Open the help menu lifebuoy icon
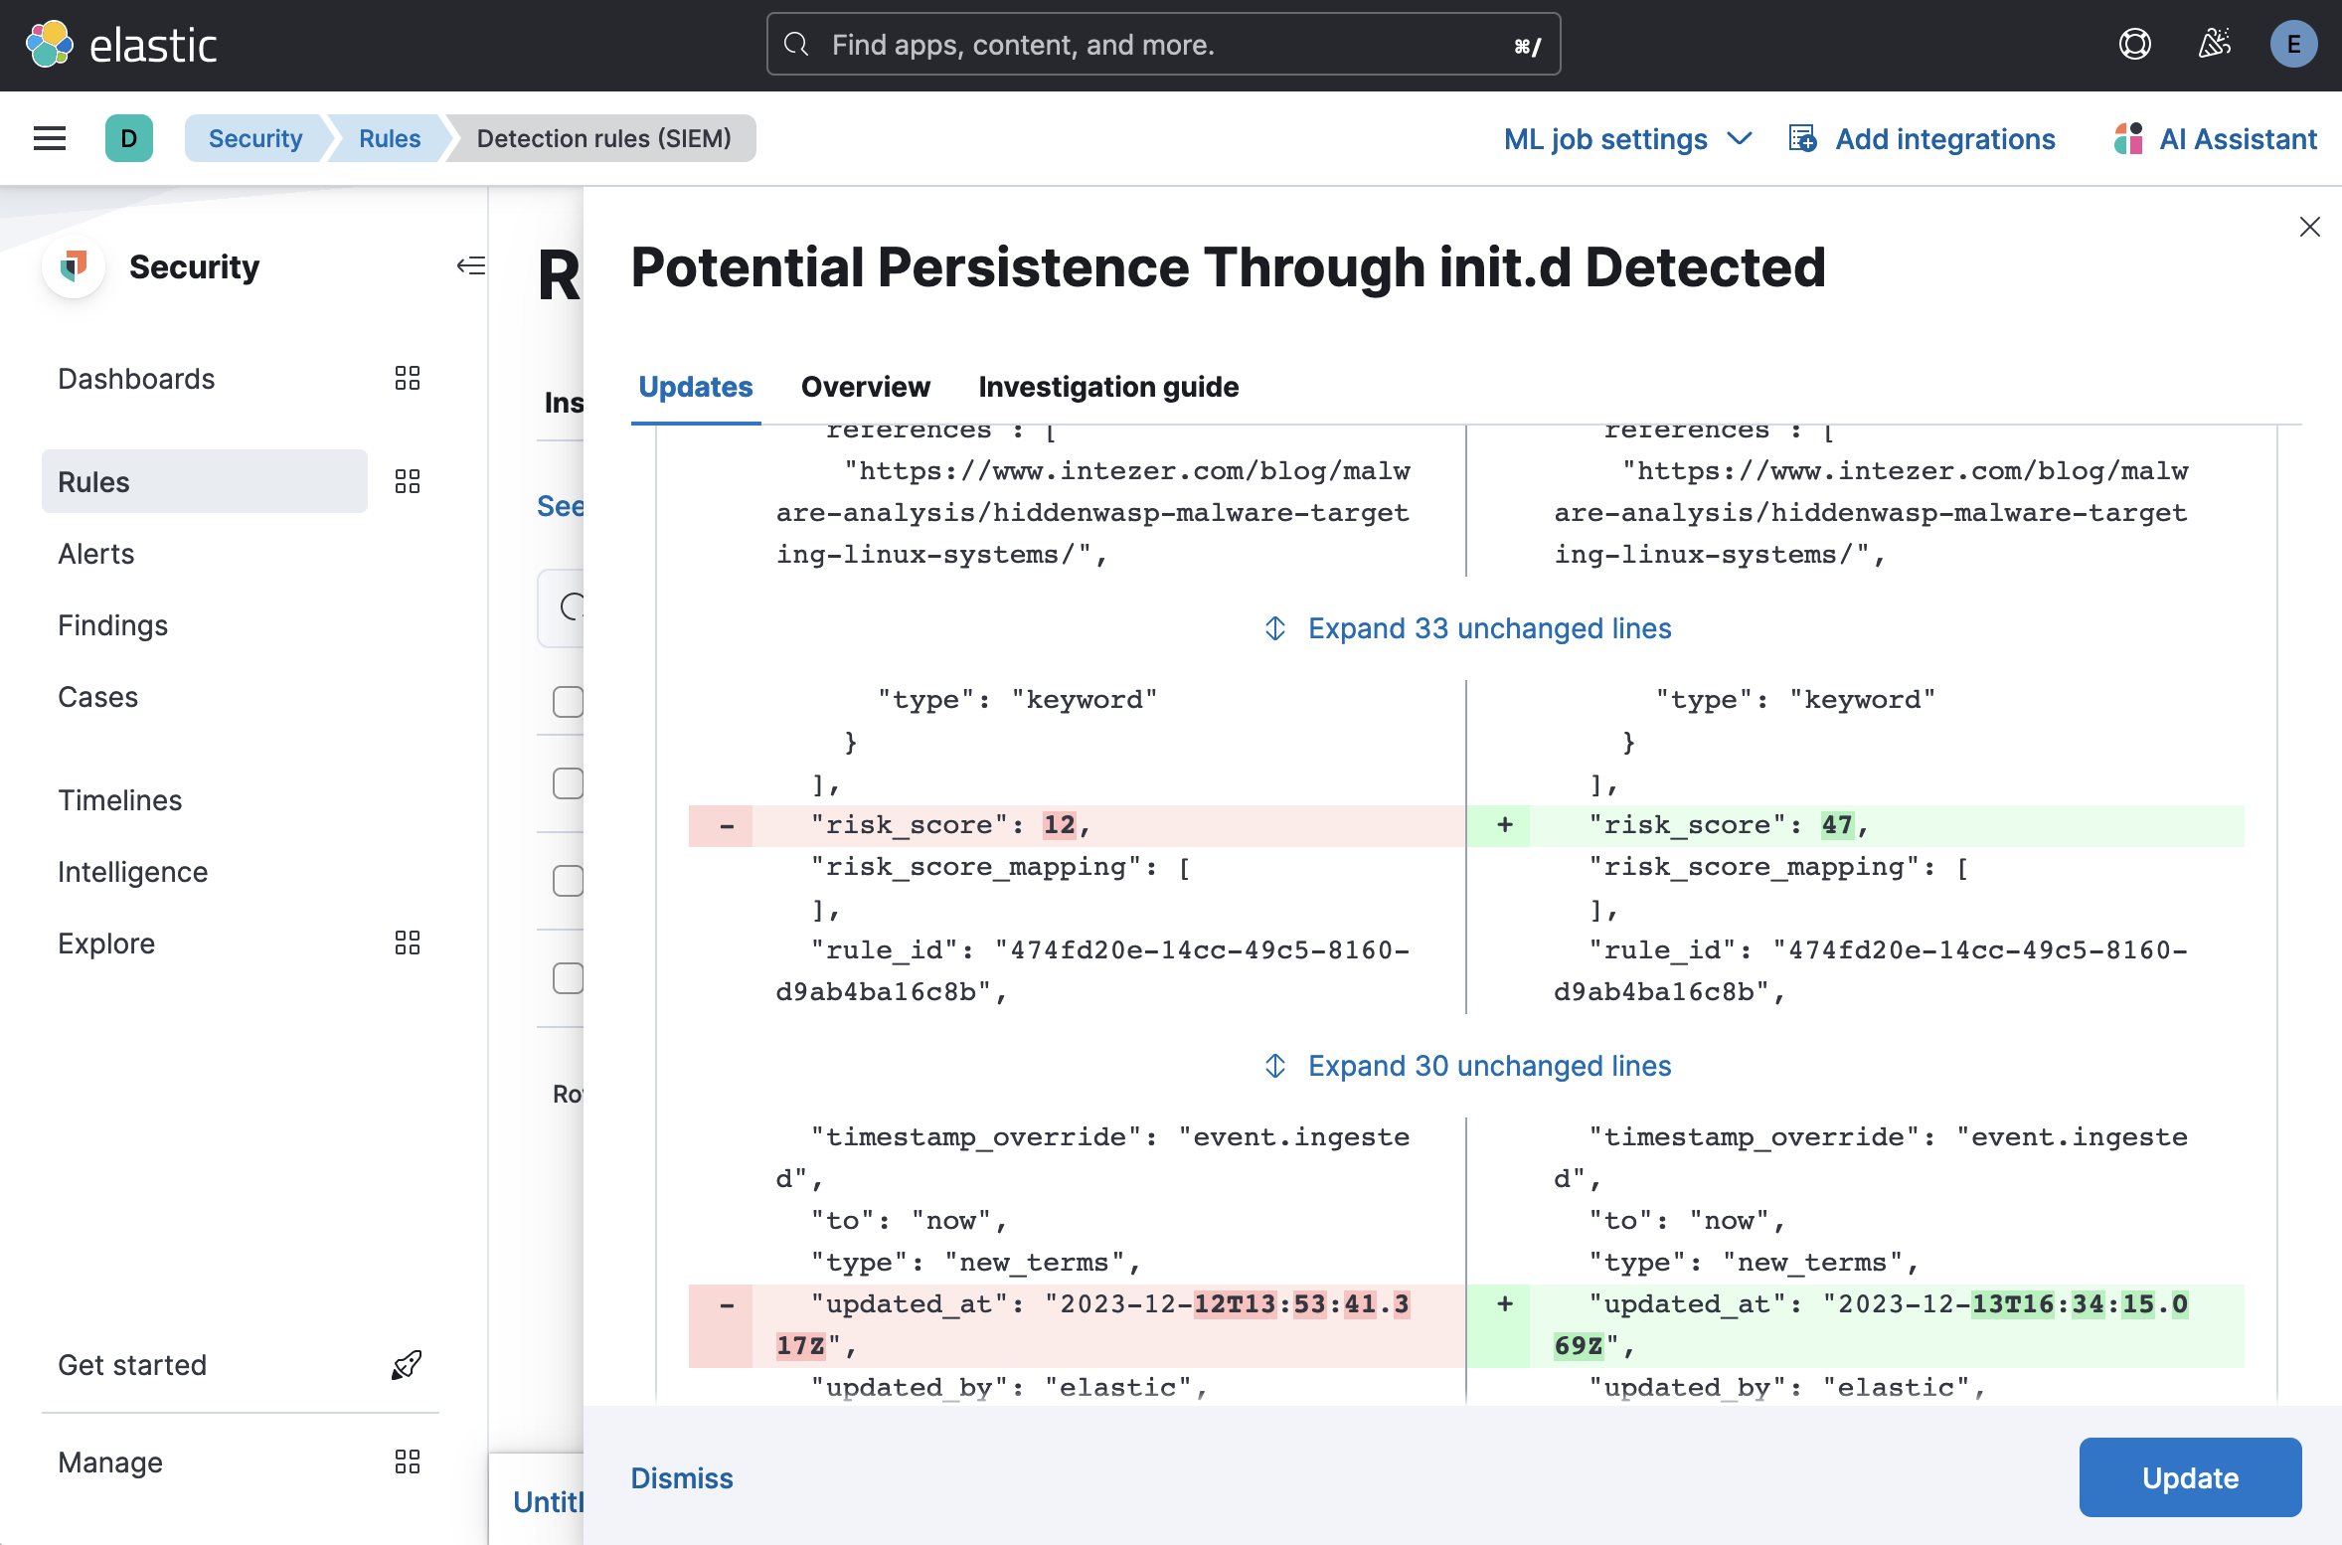Image resolution: width=2342 pixels, height=1545 pixels. coord(2134,45)
